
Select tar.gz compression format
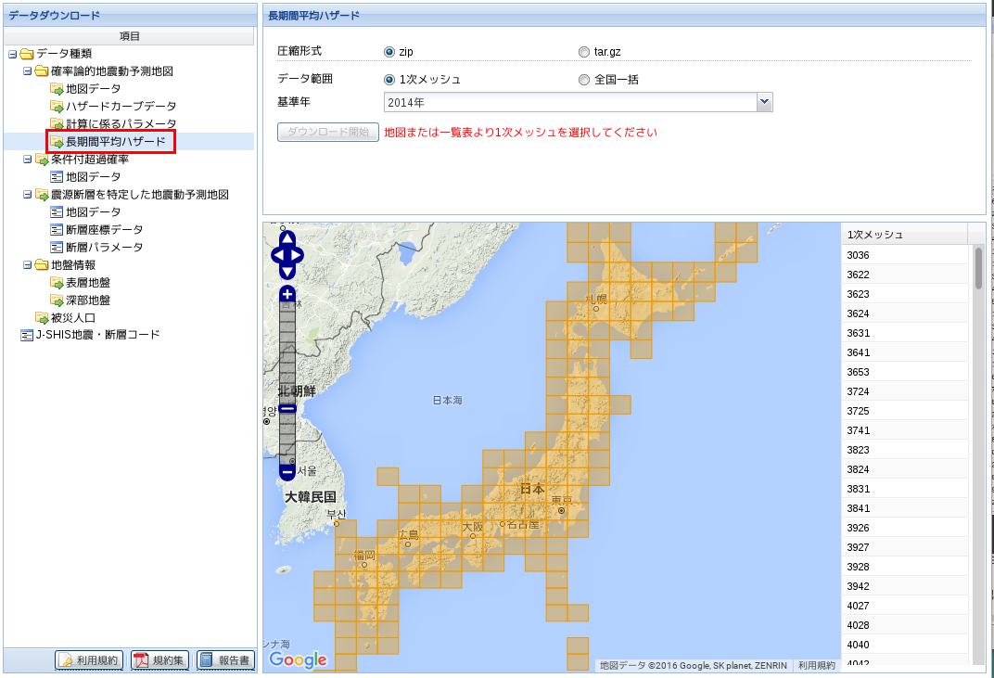click(584, 52)
